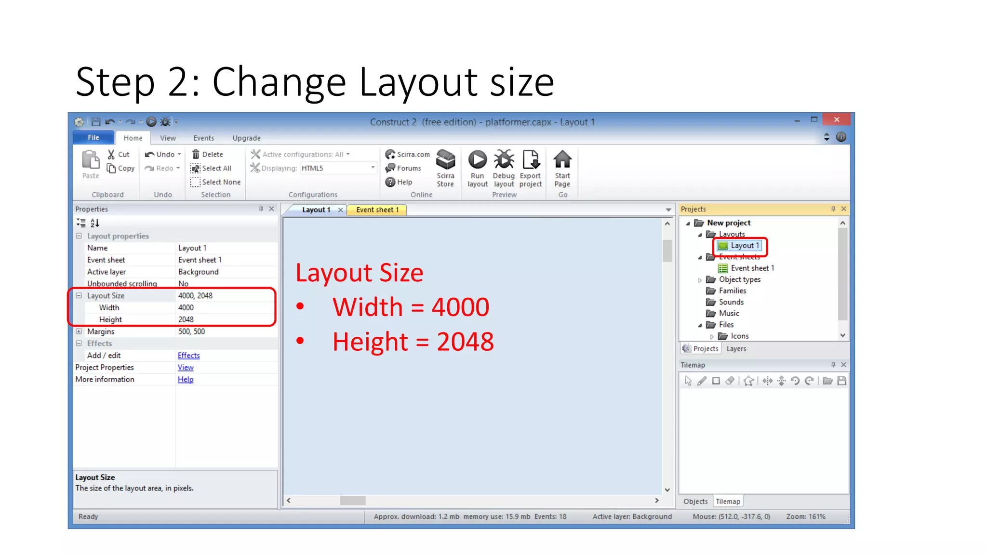The width and height of the screenshot is (987, 555).
Task: Click the More information Help link
Action: point(186,380)
